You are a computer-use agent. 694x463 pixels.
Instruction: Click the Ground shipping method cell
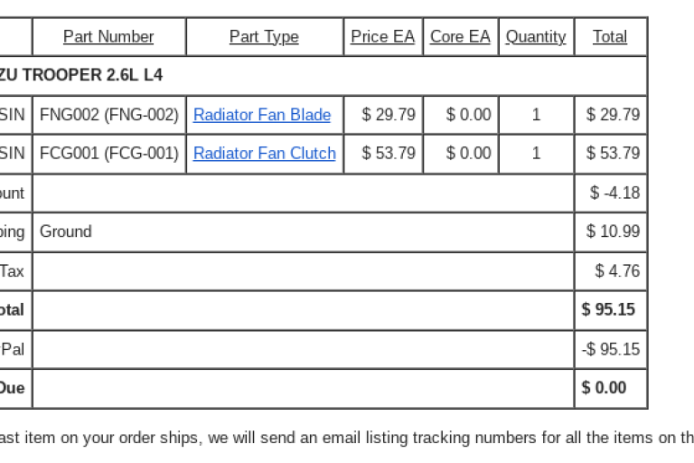point(66,231)
